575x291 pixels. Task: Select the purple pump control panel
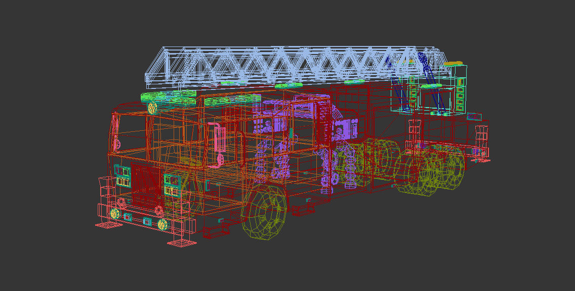coord(345,129)
